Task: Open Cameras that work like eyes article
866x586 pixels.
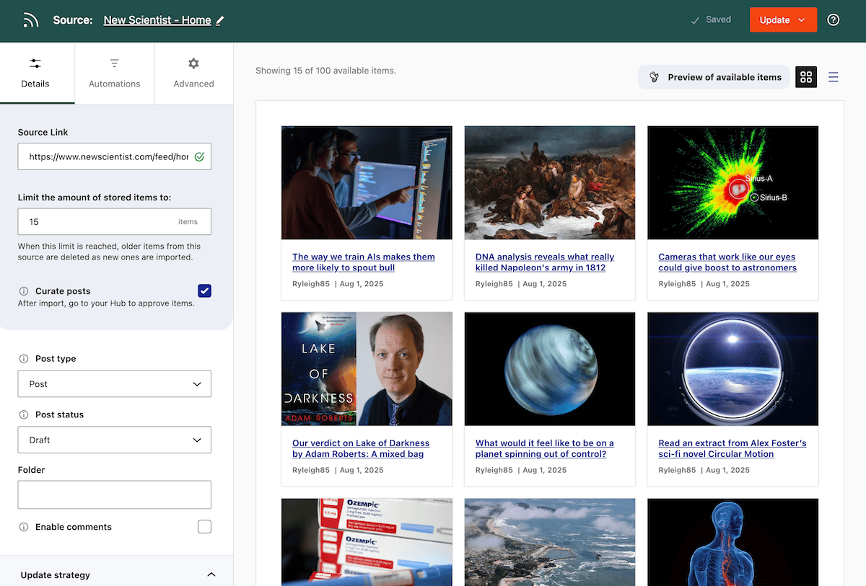Action: click(x=727, y=262)
